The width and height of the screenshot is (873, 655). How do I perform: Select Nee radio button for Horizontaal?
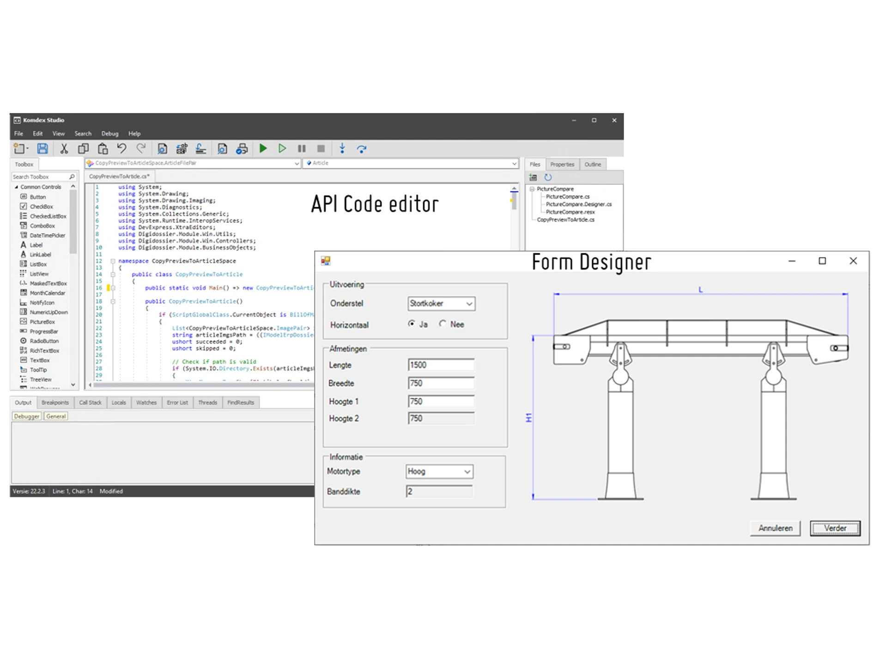point(443,324)
